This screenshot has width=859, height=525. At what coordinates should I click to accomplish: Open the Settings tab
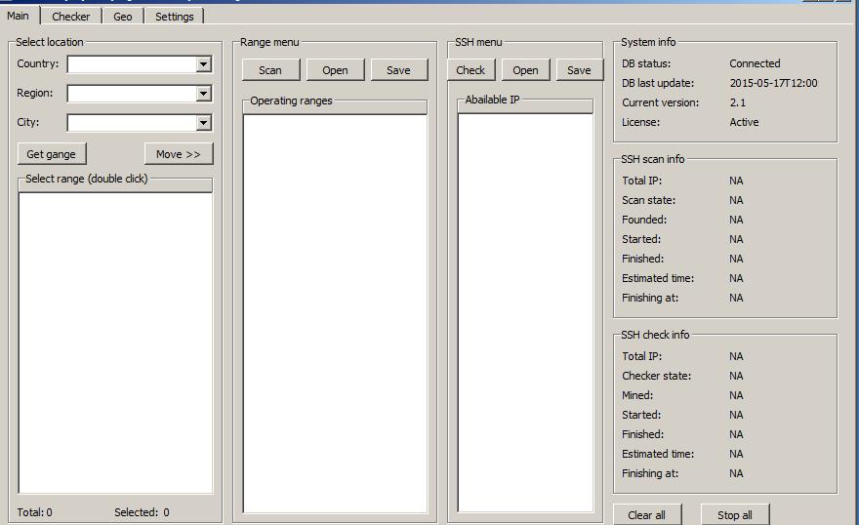(175, 17)
